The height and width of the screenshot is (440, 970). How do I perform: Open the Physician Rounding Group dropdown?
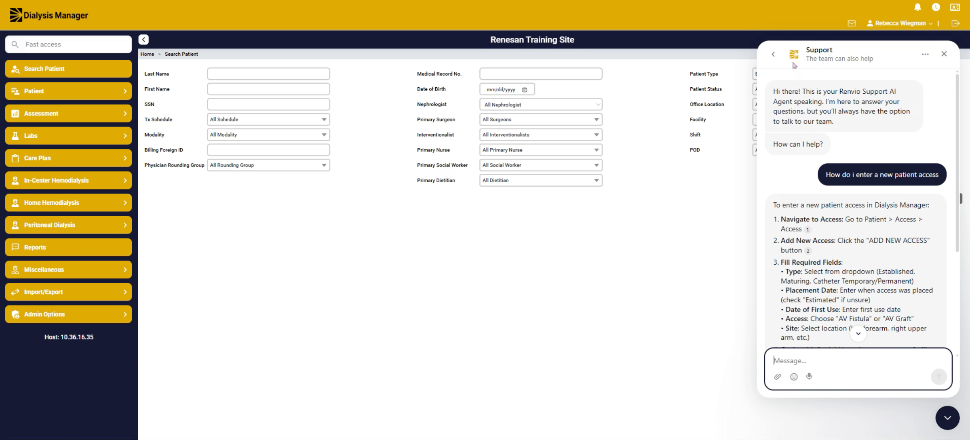[x=268, y=165]
